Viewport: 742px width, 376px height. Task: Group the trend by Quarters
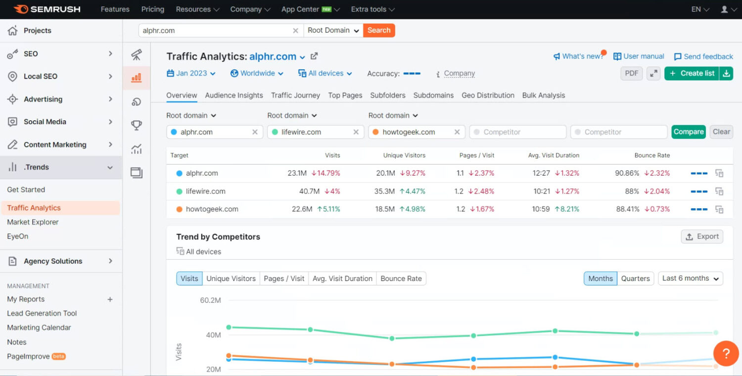(x=636, y=279)
